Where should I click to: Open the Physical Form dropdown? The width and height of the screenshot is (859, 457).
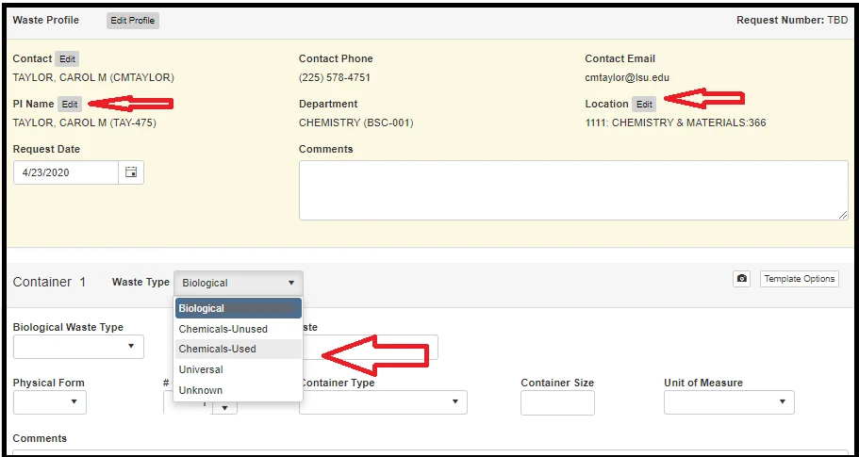49,402
